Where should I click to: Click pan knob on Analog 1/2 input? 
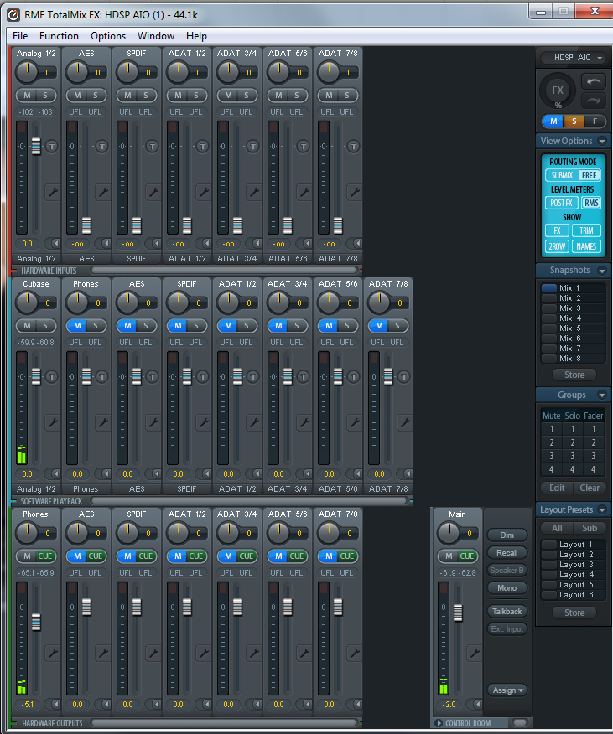27,72
